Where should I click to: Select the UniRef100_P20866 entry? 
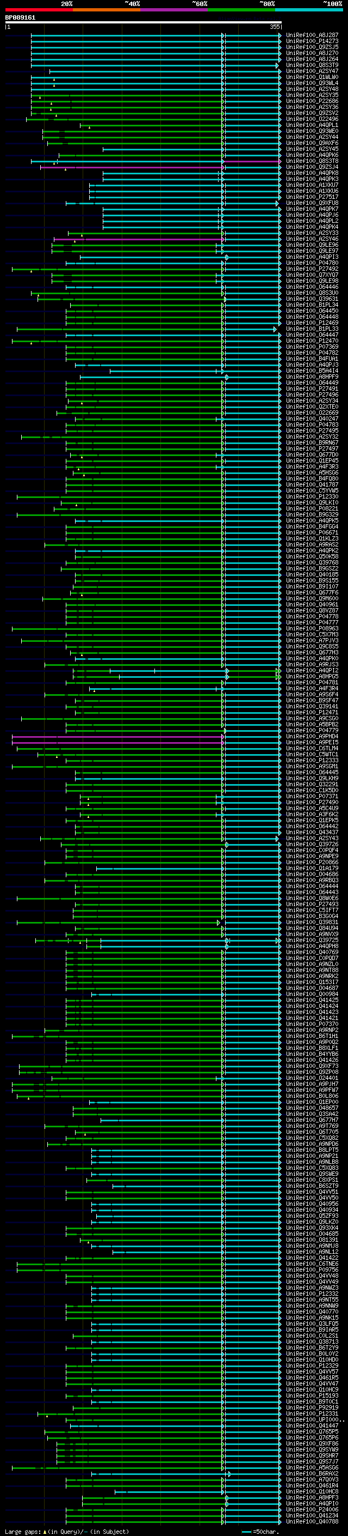pyautogui.click(x=312, y=862)
